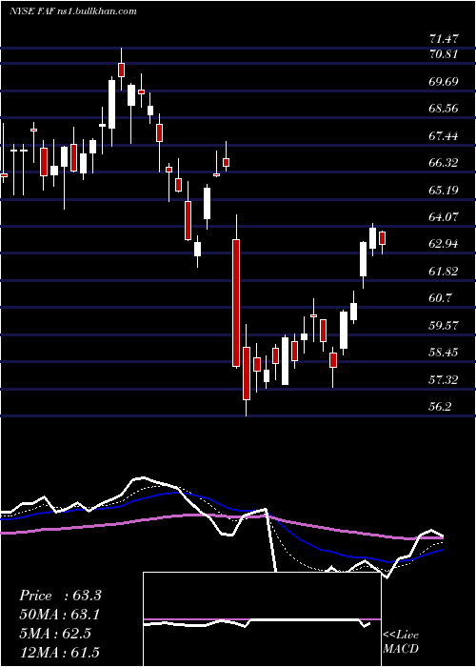Click the 71.47 price level label

click(445, 39)
